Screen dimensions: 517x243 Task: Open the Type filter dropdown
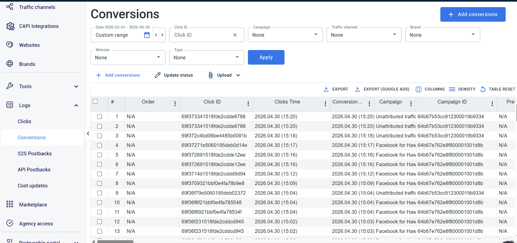pos(207,57)
